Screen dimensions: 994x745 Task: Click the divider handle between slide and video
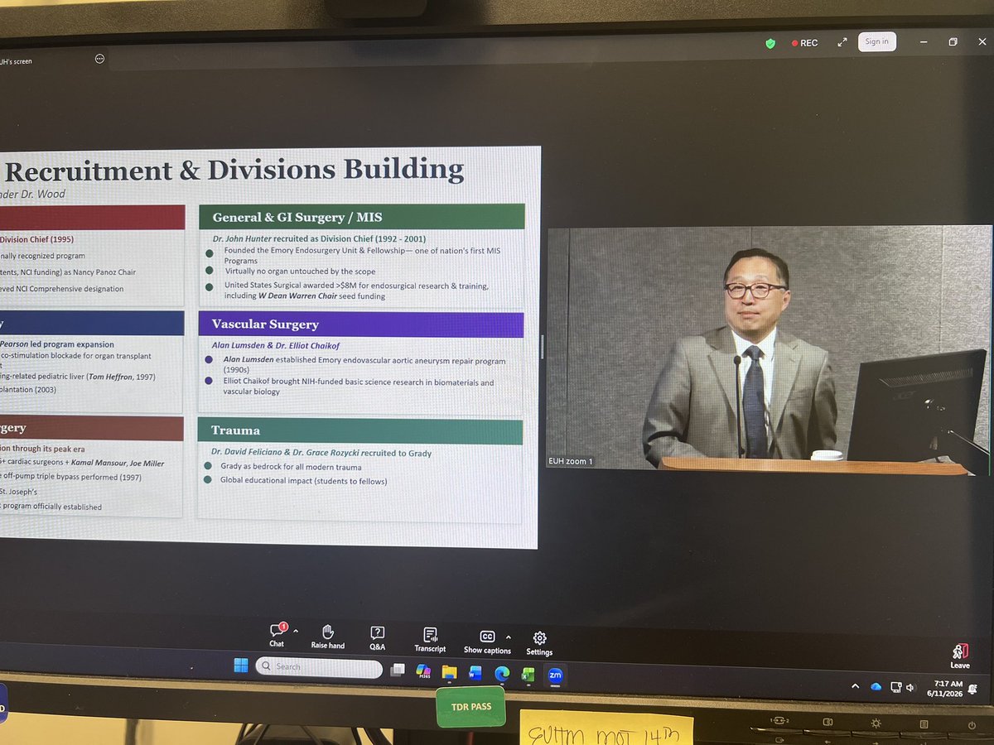coord(542,347)
